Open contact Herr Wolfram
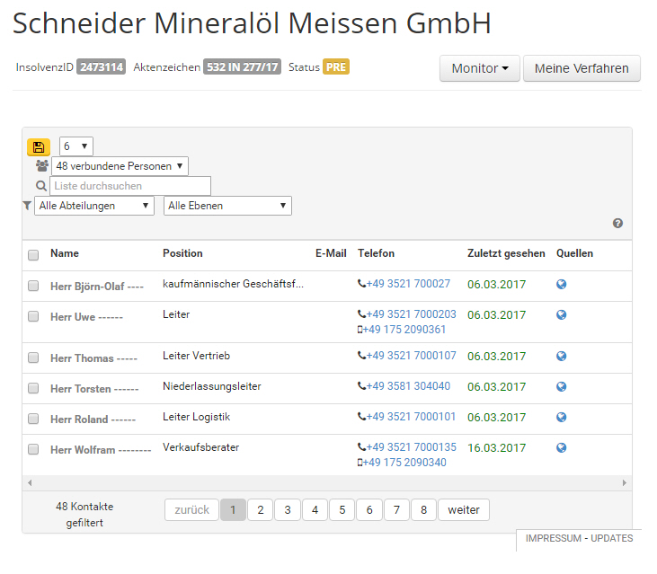This screenshot has height=574, width=657. [x=101, y=450]
